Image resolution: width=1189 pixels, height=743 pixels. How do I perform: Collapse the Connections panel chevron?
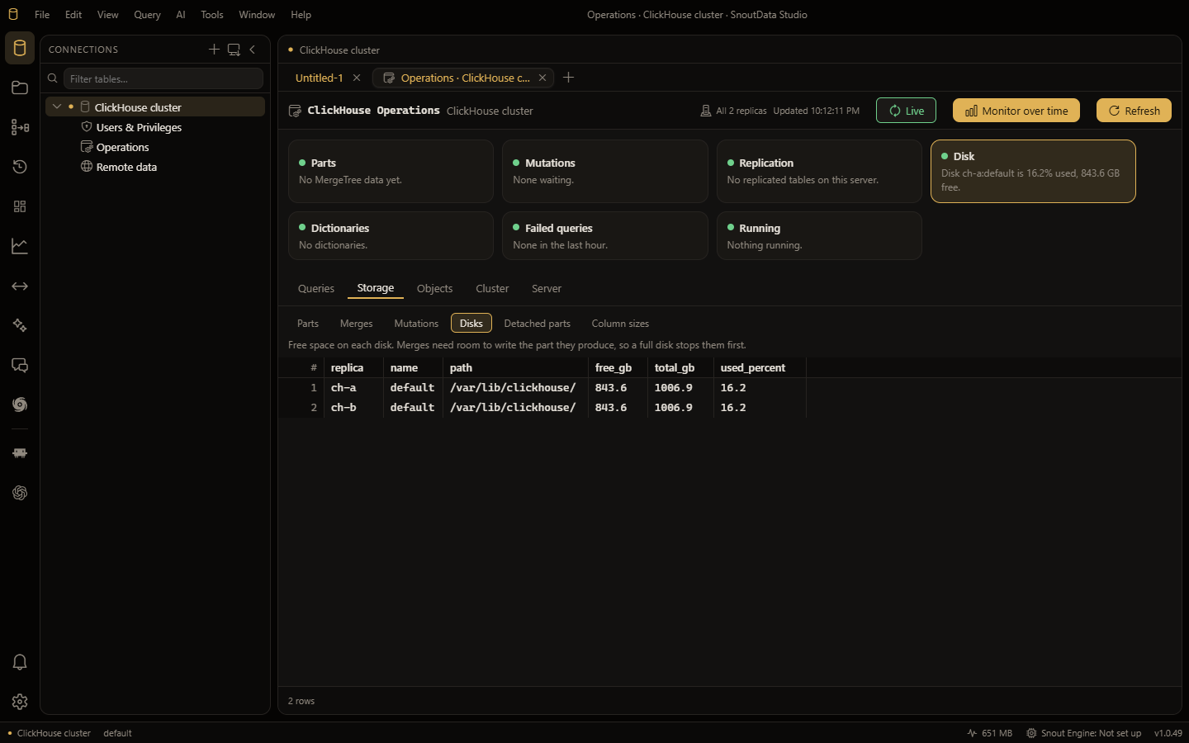(x=253, y=50)
